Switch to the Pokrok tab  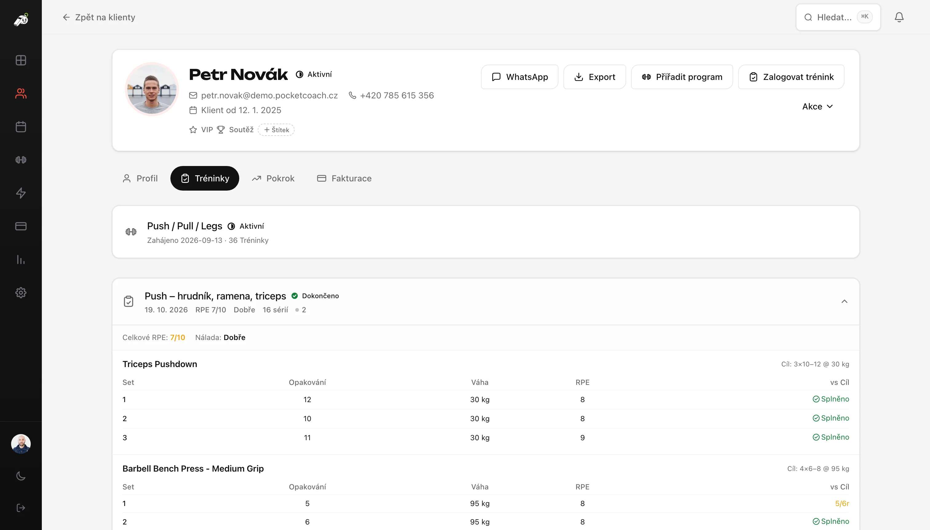pos(273,178)
